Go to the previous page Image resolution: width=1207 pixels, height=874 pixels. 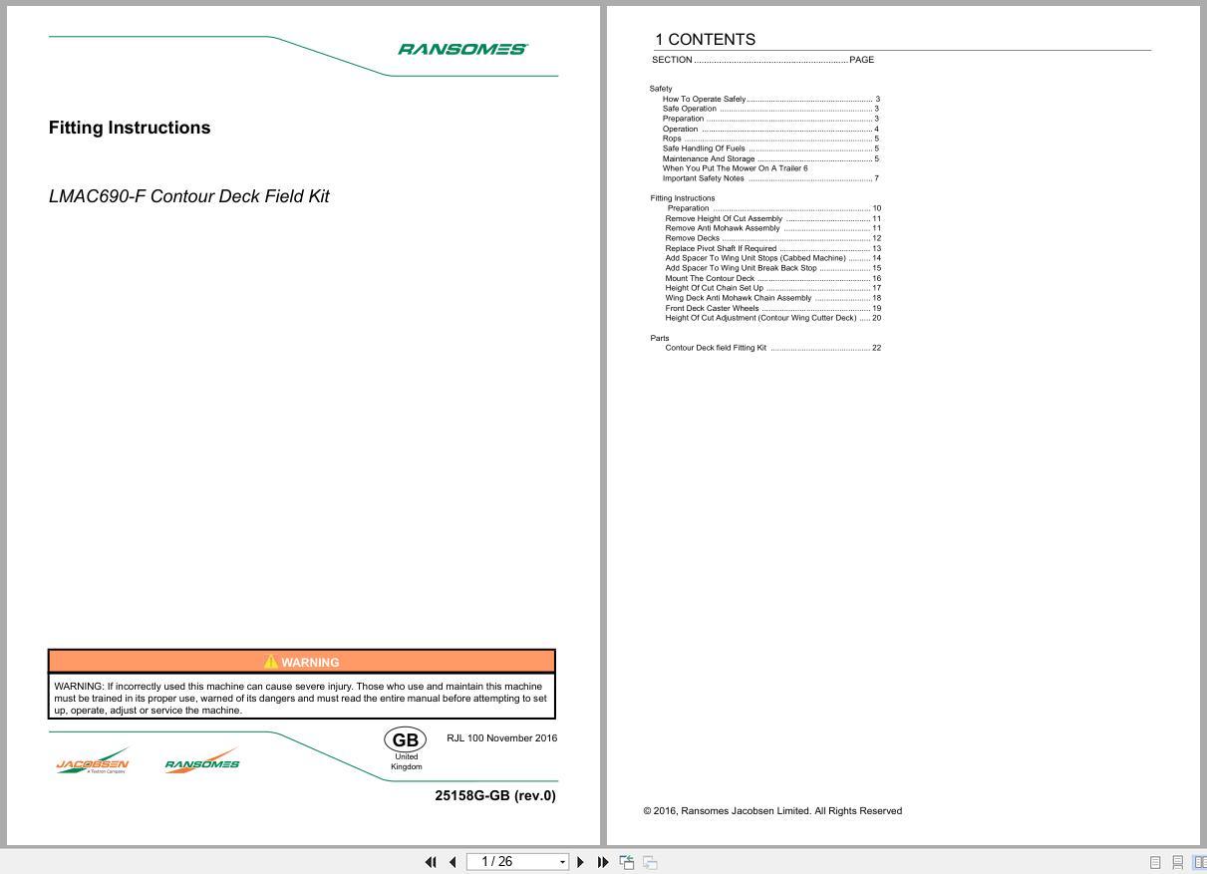click(453, 862)
